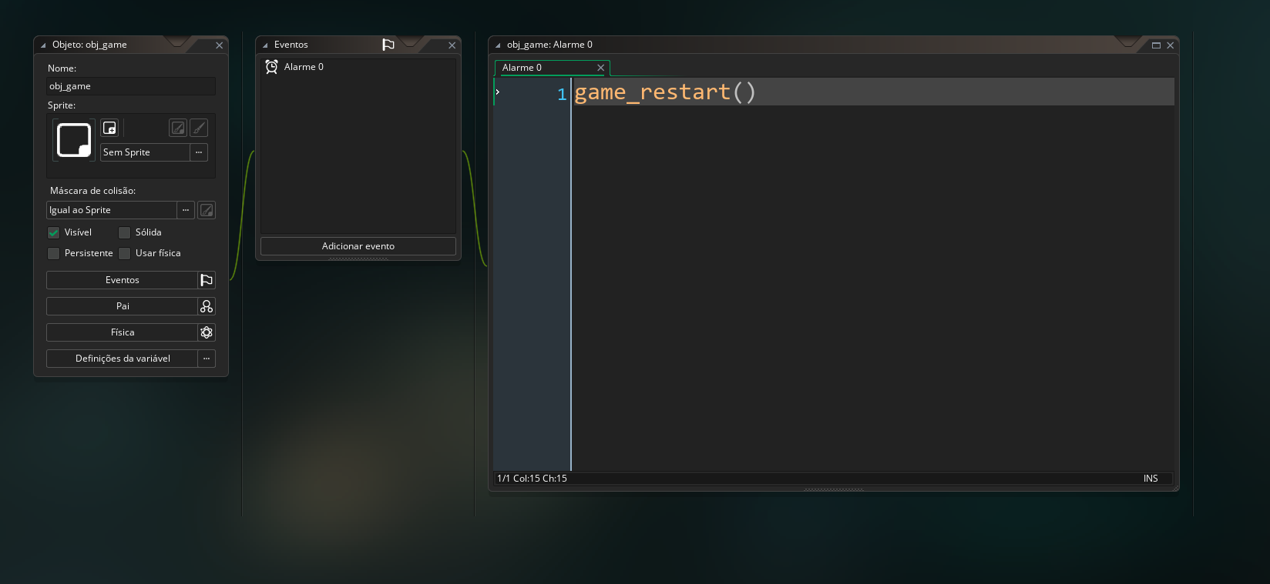Click the events flag icon beside Eventos
Viewport: 1270px width, 584px height.
(207, 280)
